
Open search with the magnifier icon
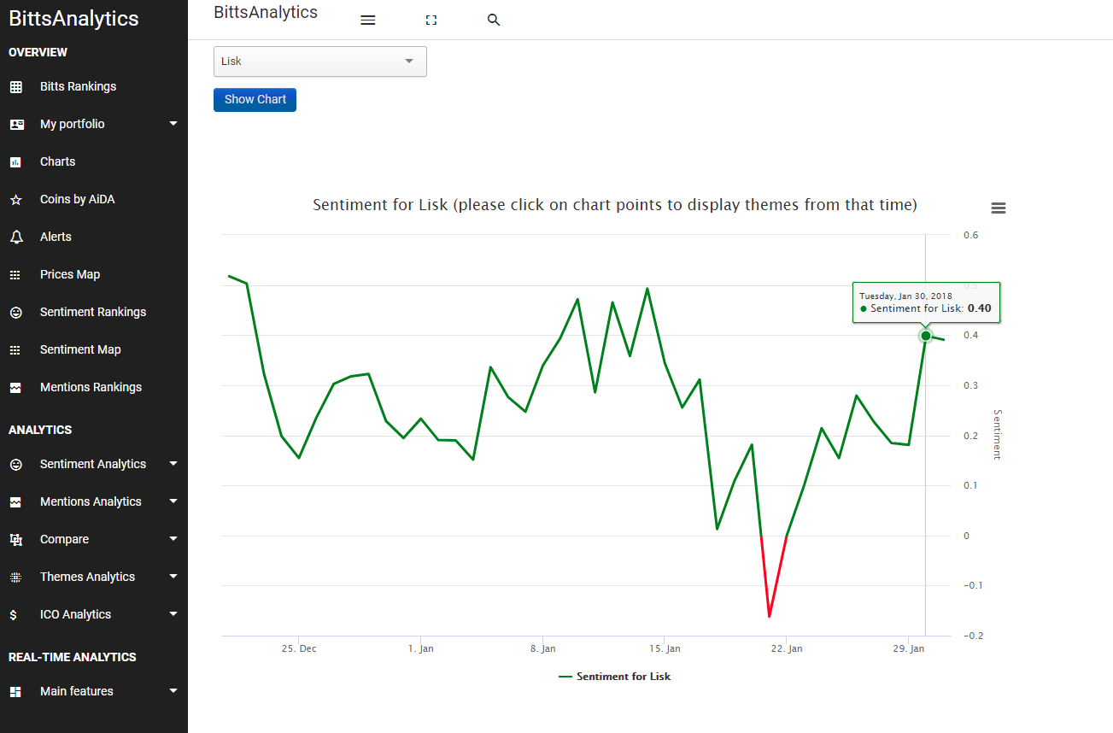point(494,20)
